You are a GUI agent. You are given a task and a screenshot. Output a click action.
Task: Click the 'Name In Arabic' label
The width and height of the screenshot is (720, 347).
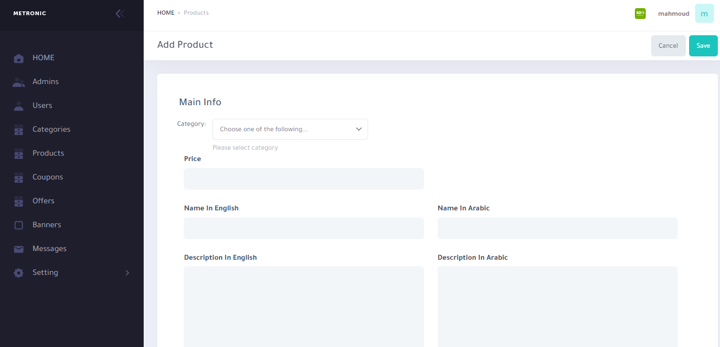(x=464, y=208)
